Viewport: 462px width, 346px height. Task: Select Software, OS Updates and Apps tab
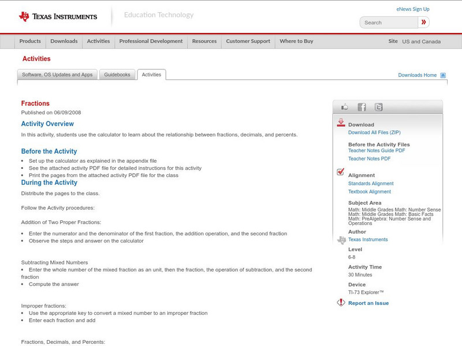click(57, 75)
